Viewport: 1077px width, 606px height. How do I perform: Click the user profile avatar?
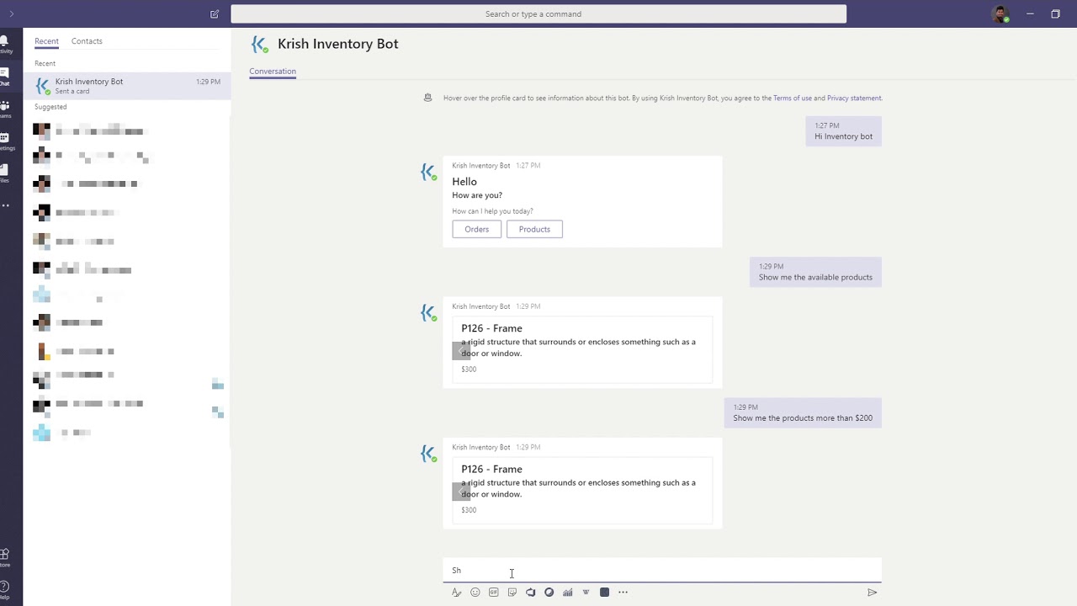1000,14
